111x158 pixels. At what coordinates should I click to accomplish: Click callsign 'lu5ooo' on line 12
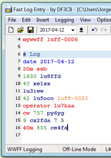pos(44,98)
